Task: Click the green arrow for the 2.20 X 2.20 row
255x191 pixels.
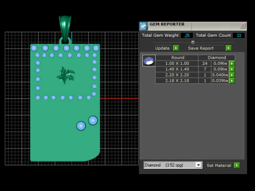Action: point(232,75)
